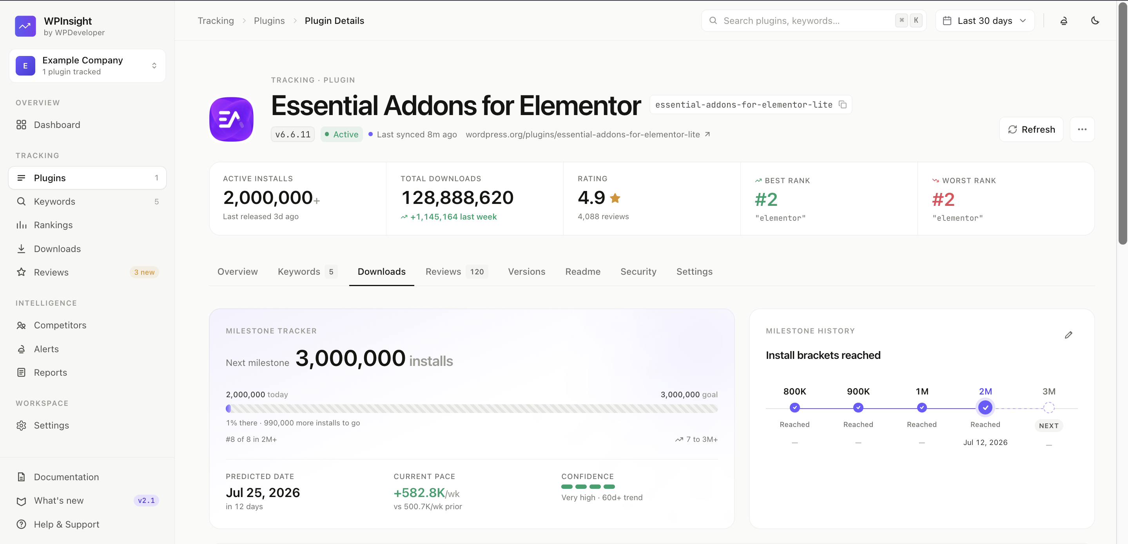Click the 3 new reviews badge
1128x544 pixels.
(x=144, y=272)
